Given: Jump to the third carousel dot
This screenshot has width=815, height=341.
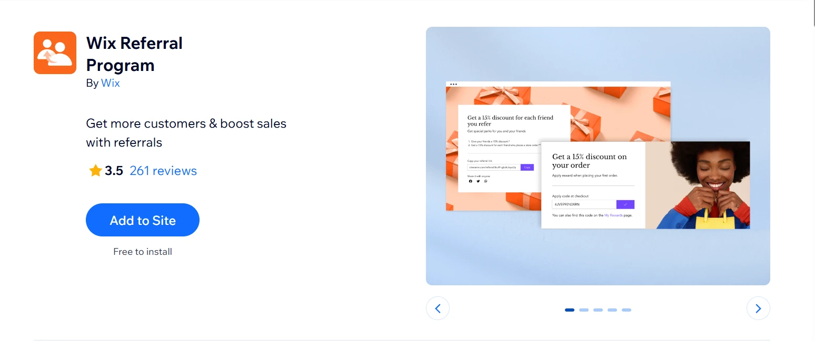Looking at the screenshot, I should click(598, 310).
